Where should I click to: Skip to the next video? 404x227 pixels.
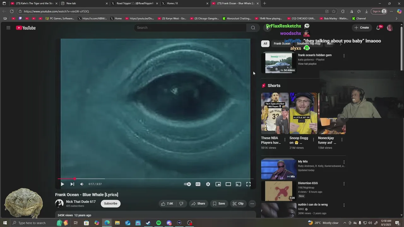pyautogui.click(x=72, y=184)
